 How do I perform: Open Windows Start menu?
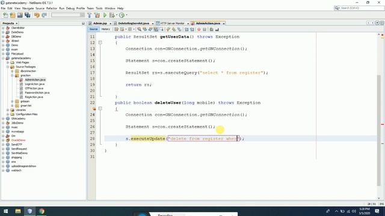point(6,211)
